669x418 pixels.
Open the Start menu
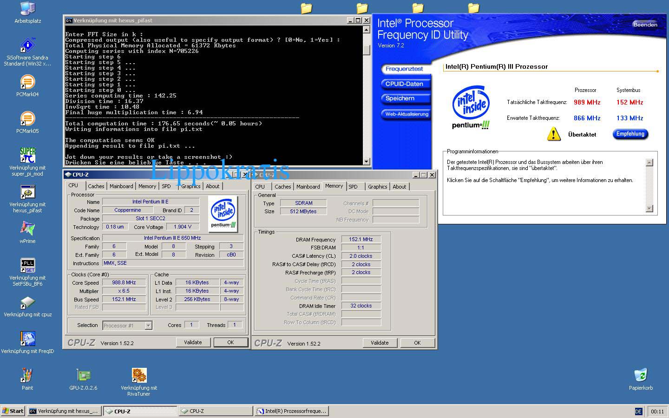[13, 411]
